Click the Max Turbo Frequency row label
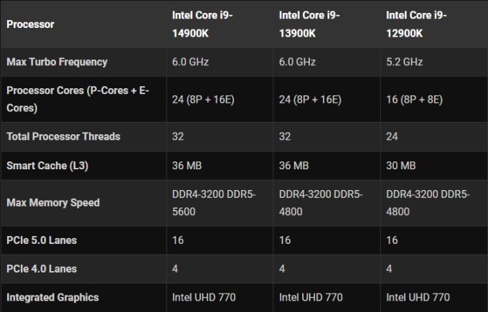This screenshot has height=312, width=488. (x=57, y=62)
